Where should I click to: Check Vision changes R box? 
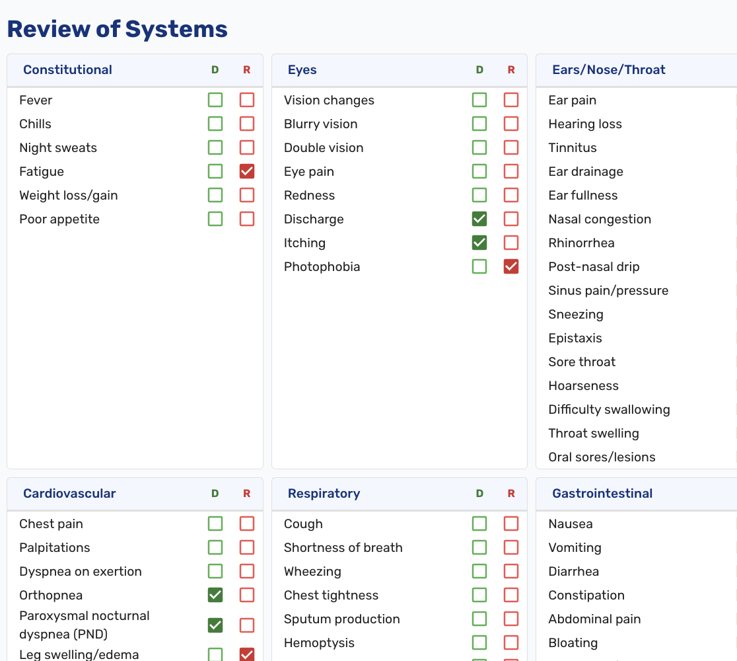(x=511, y=100)
